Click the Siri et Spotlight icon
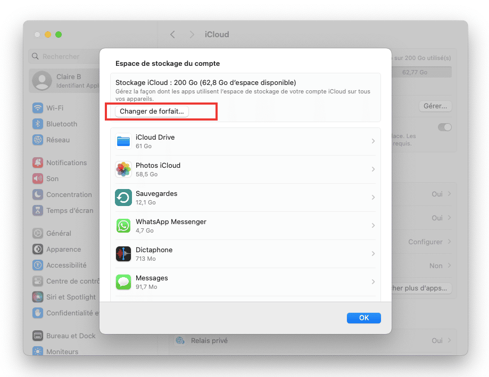Image resolution: width=489 pixels, height=377 pixels. 38,297
